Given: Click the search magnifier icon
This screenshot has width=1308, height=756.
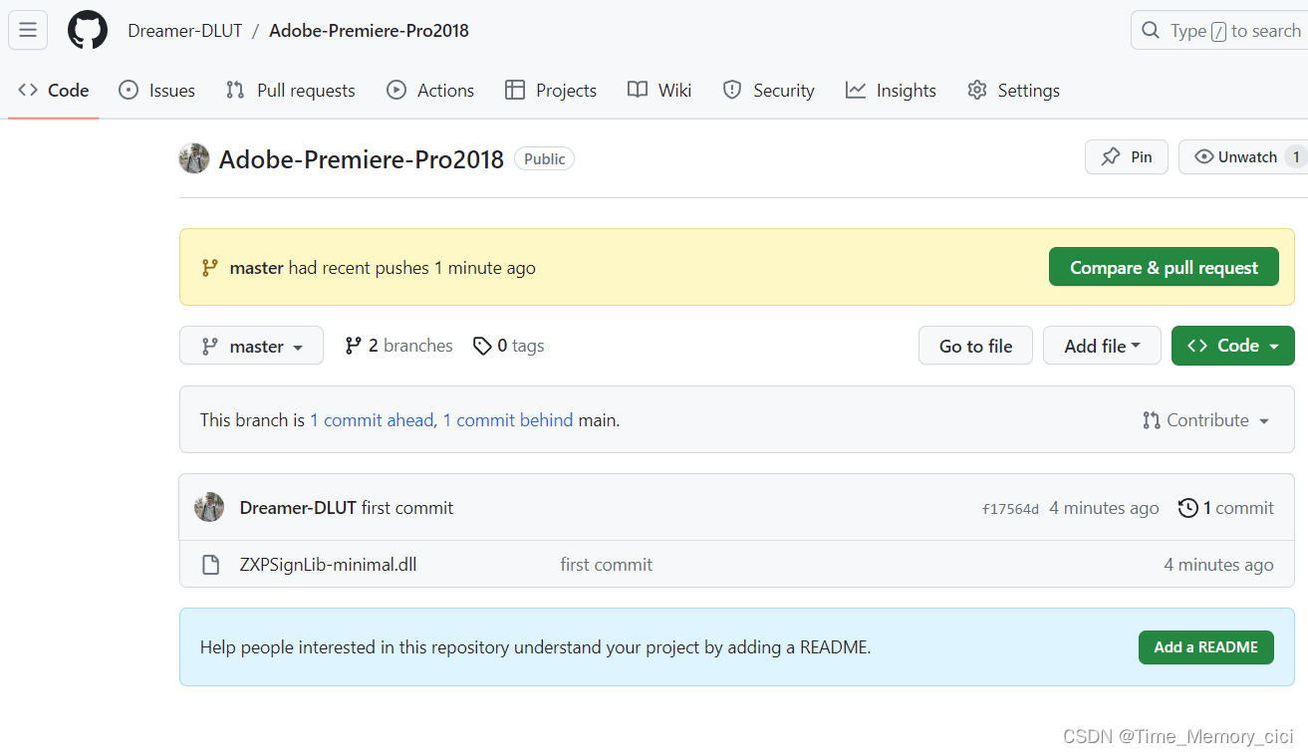Looking at the screenshot, I should tap(1151, 31).
